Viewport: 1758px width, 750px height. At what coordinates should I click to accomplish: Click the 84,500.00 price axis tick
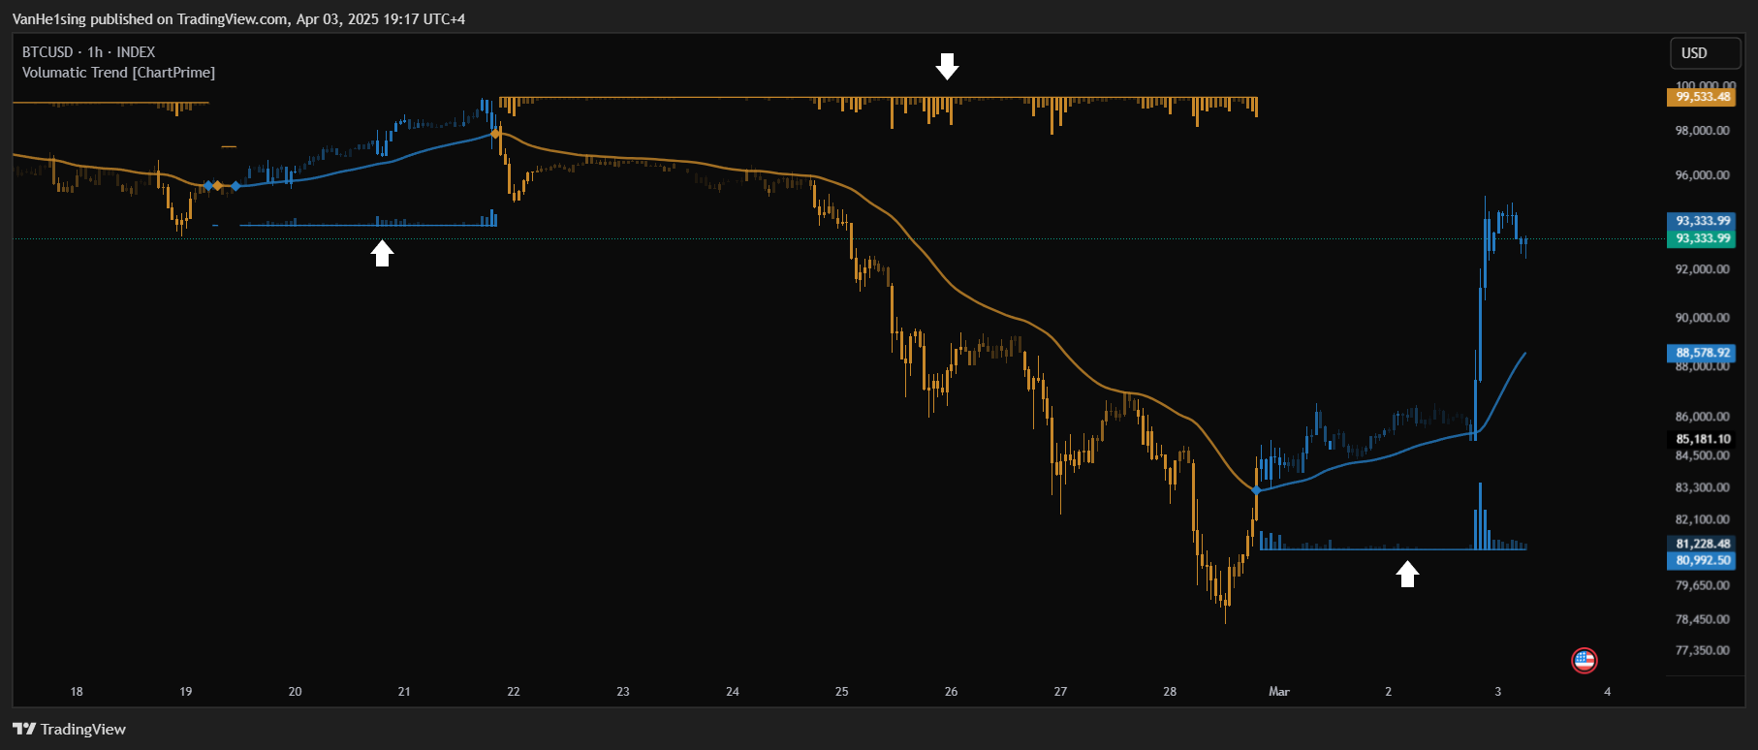click(1703, 455)
